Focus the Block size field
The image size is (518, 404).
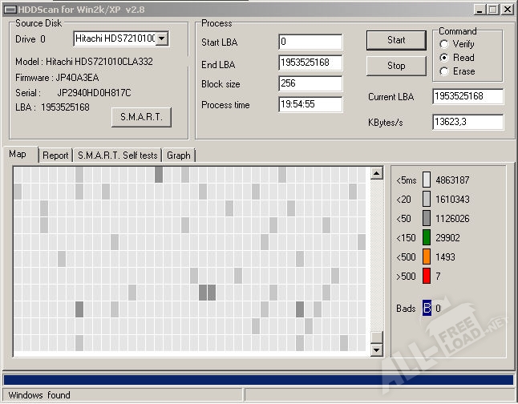coord(310,84)
